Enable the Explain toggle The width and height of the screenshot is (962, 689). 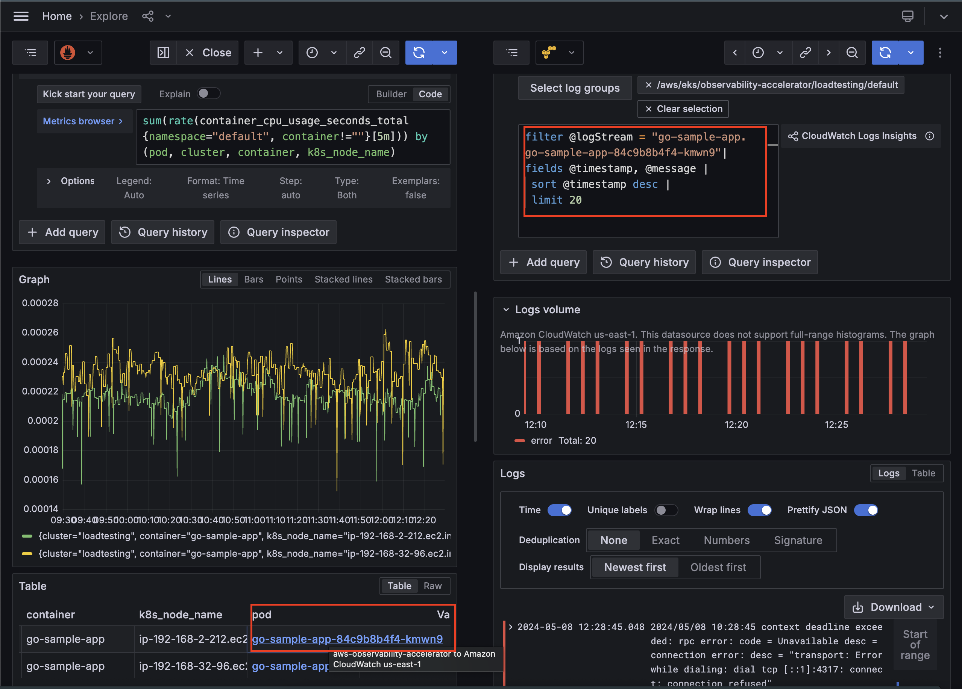point(208,94)
